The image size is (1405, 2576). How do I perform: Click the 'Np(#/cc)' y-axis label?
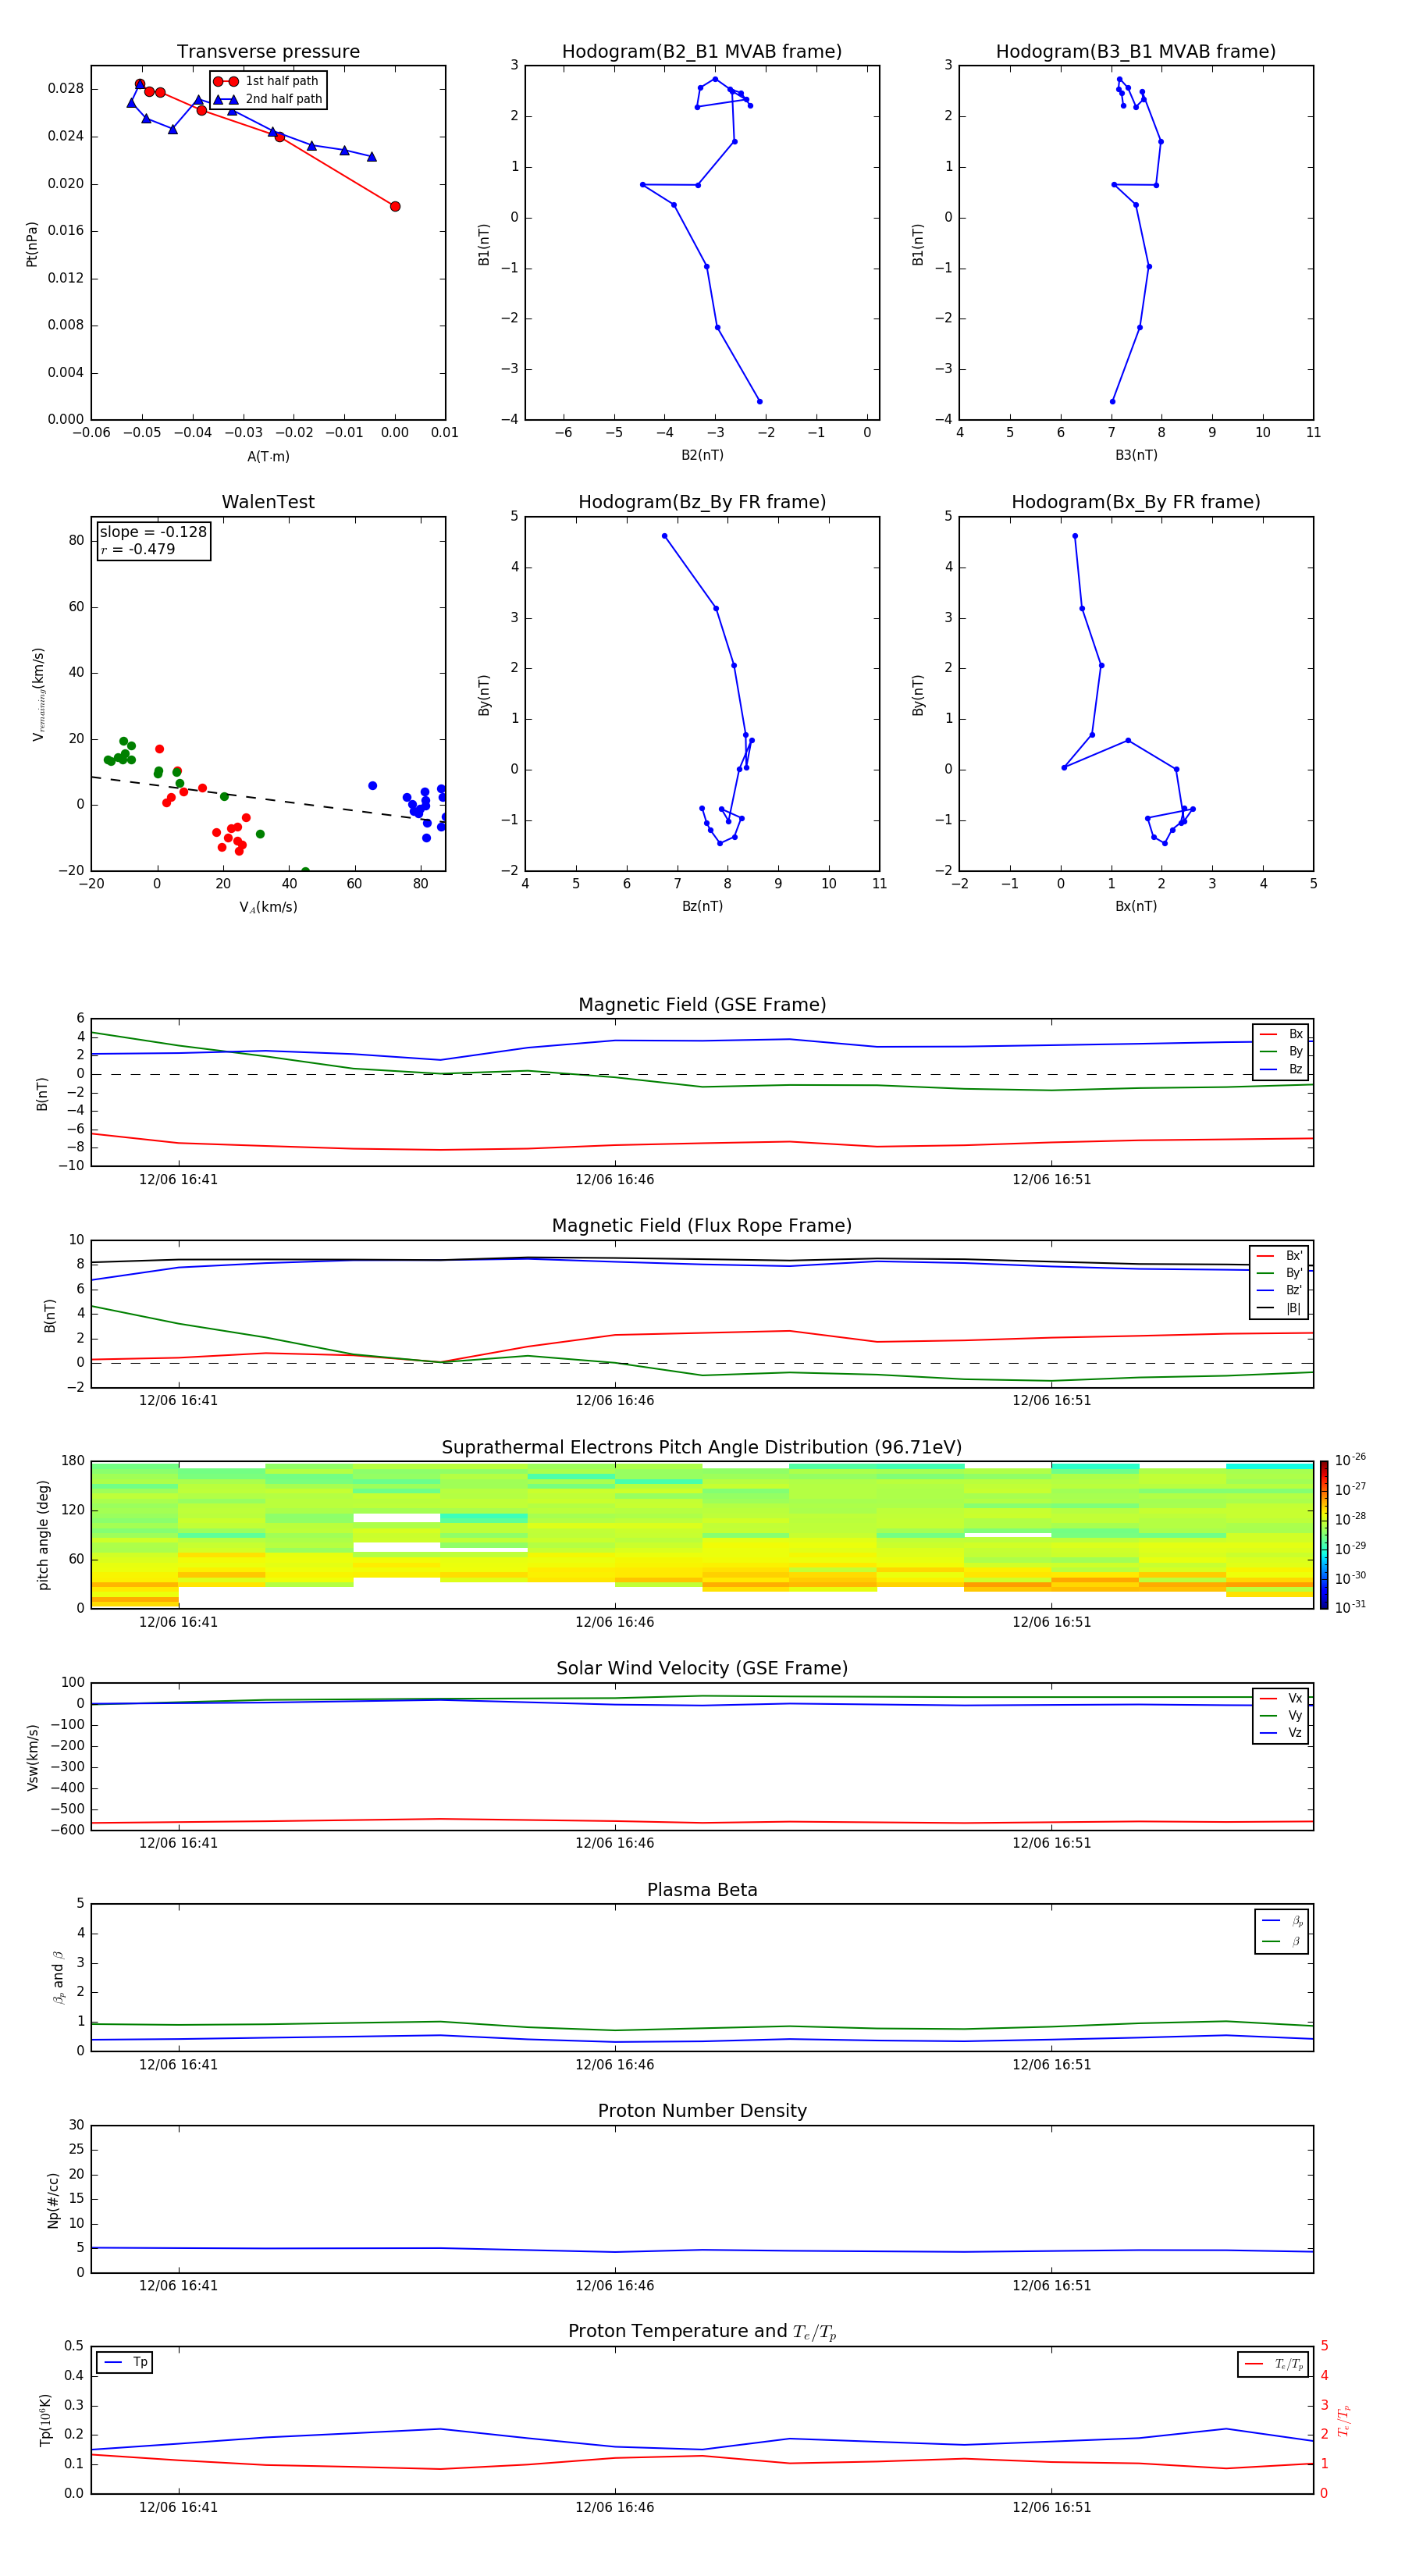tap(53, 2200)
